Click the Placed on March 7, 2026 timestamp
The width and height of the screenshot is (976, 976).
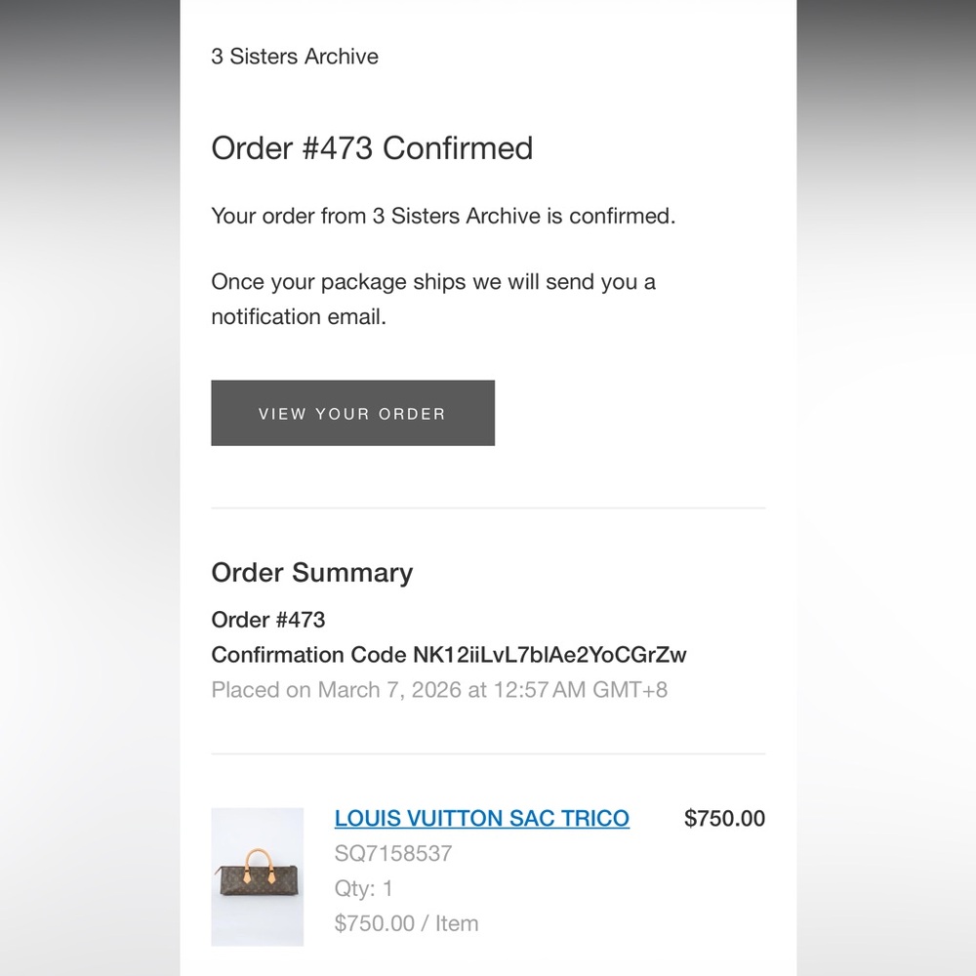click(439, 690)
